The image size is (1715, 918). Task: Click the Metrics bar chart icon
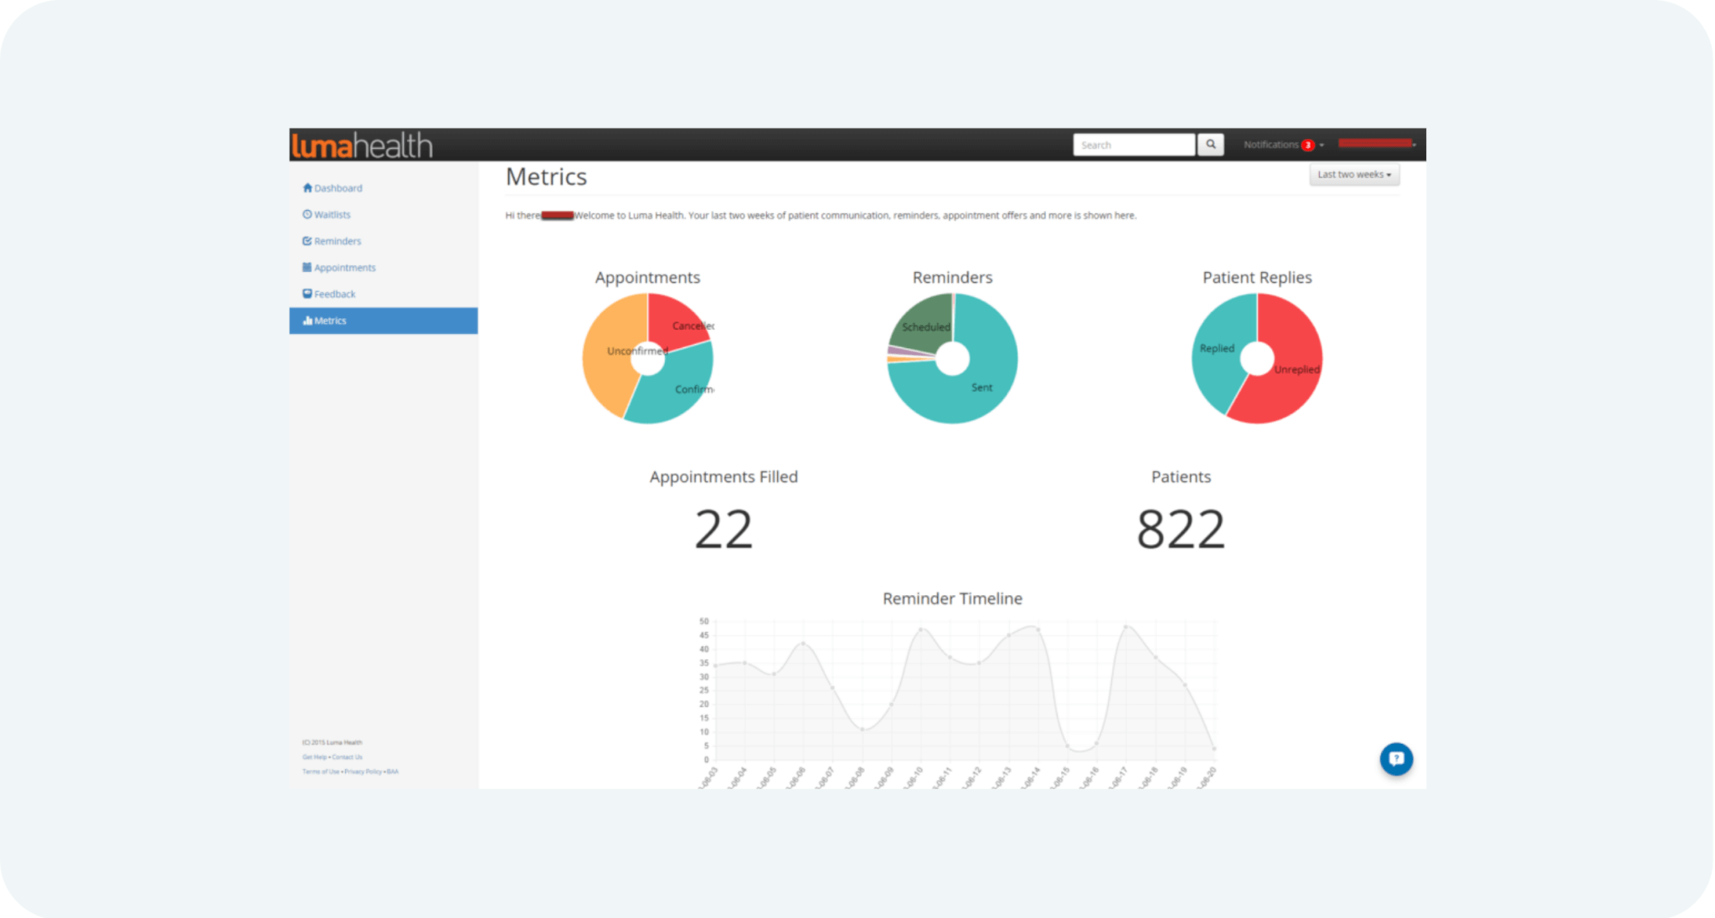[x=307, y=321]
